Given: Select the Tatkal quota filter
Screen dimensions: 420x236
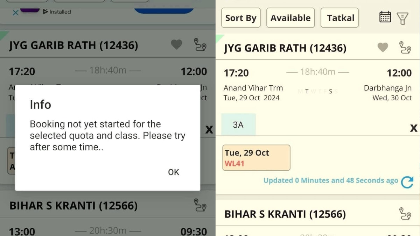Looking at the screenshot, I should coord(339,18).
